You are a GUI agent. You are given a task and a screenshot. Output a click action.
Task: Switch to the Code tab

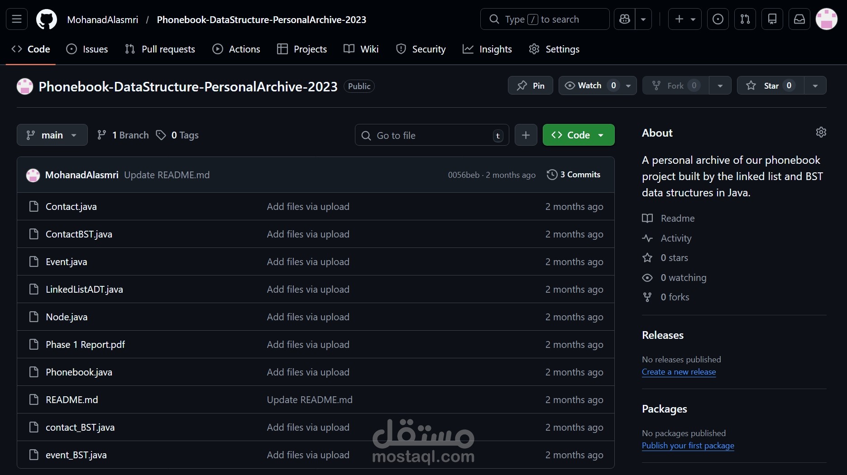tap(31, 49)
